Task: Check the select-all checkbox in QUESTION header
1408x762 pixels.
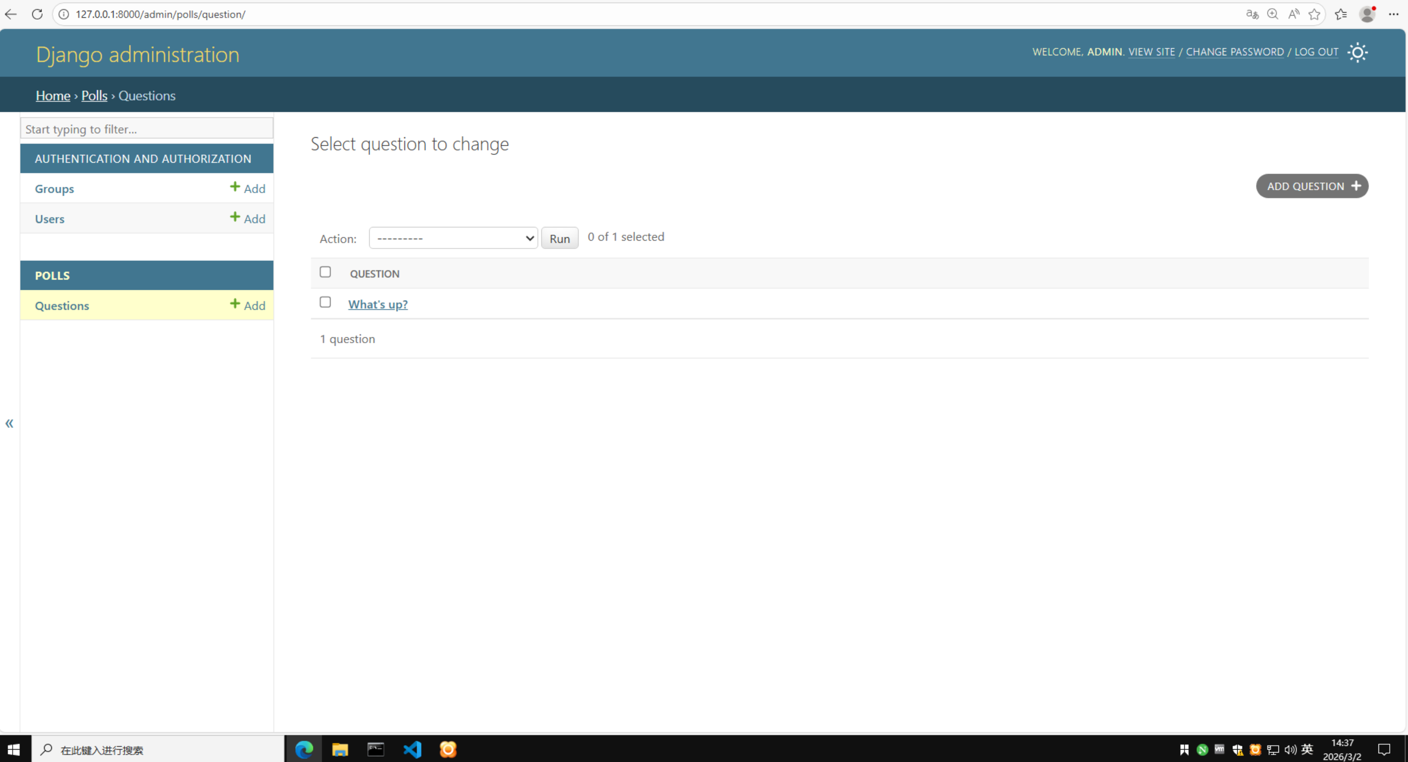Action: 325,272
